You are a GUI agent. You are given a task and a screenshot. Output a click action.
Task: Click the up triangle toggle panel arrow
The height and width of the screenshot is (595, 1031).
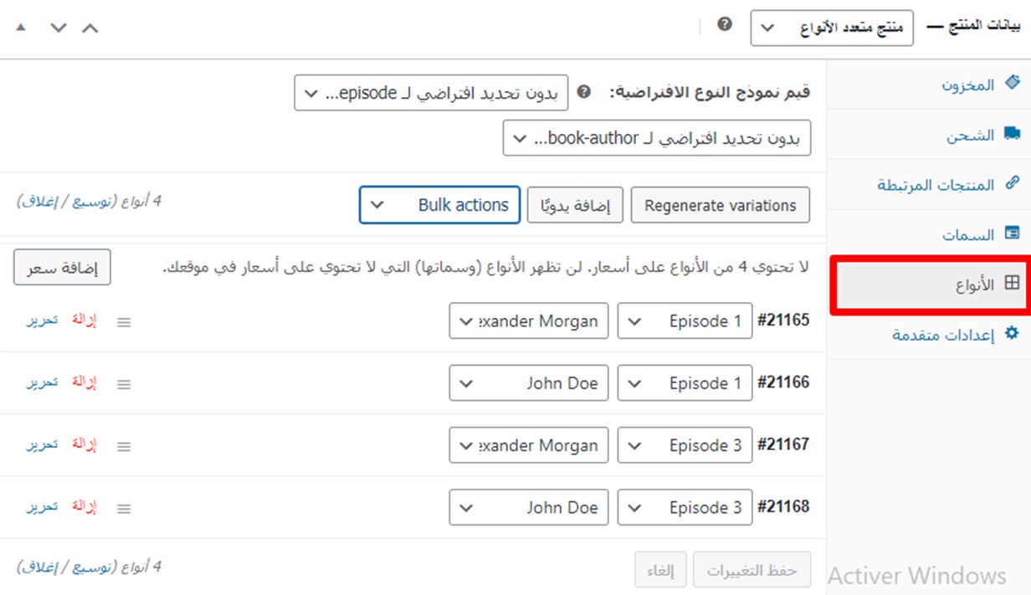(x=21, y=28)
